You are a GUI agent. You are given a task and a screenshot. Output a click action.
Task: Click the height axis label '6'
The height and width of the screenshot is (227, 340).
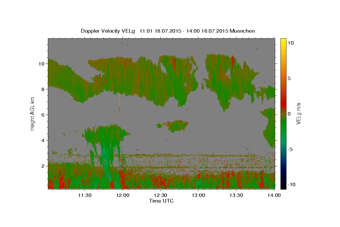pyautogui.click(x=42, y=115)
